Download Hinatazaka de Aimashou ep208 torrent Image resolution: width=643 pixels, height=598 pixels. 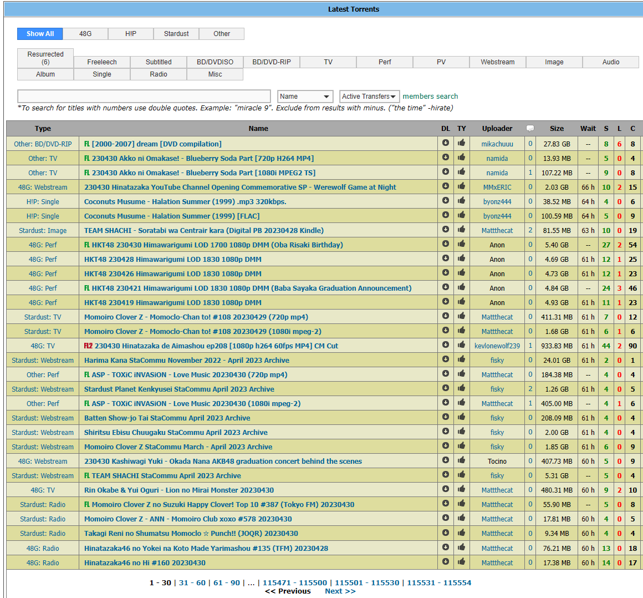445,344
